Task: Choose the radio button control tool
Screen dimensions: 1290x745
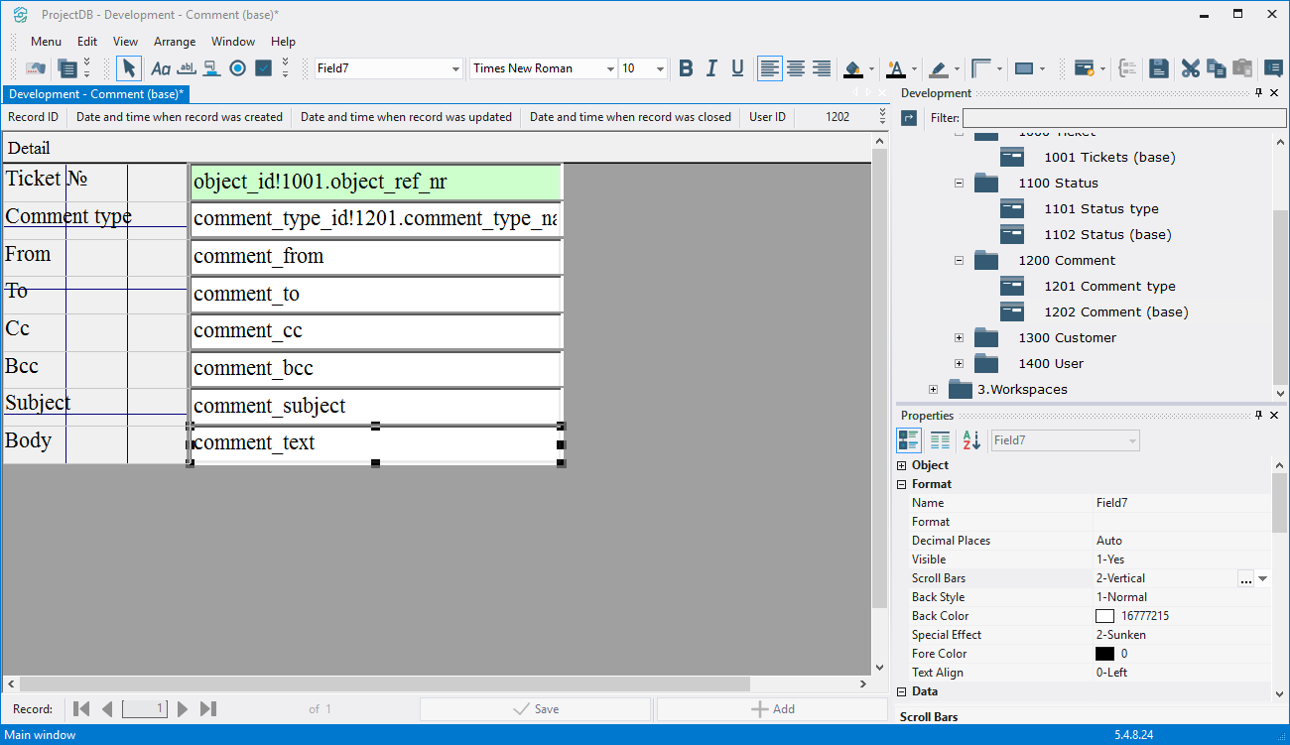Action: click(237, 68)
